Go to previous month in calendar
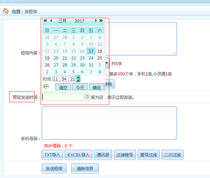Screen dimensions: 210x178 [51, 21]
